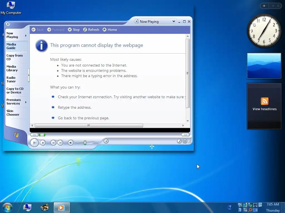Click the 7:05 AM taskbar clock
285x213 pixels.
pos(273,204)
